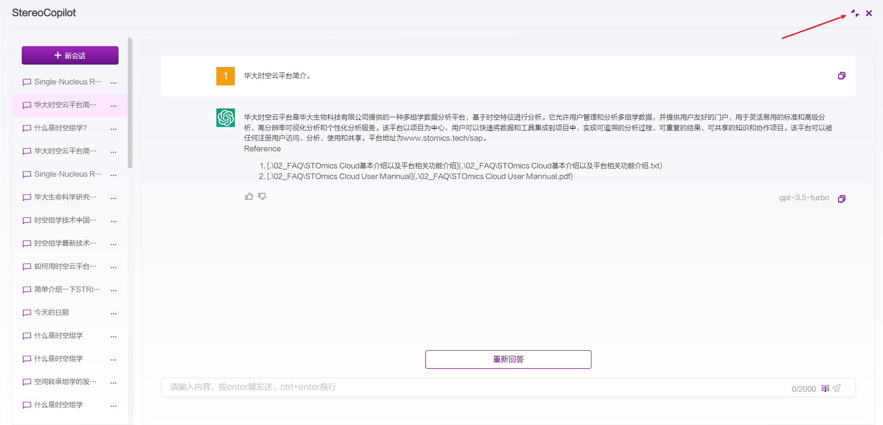Open more options for first Single-Nucleus conversation
Viewport: 883px width, 425px height.
pyautogui.click(x=113, y=83)
